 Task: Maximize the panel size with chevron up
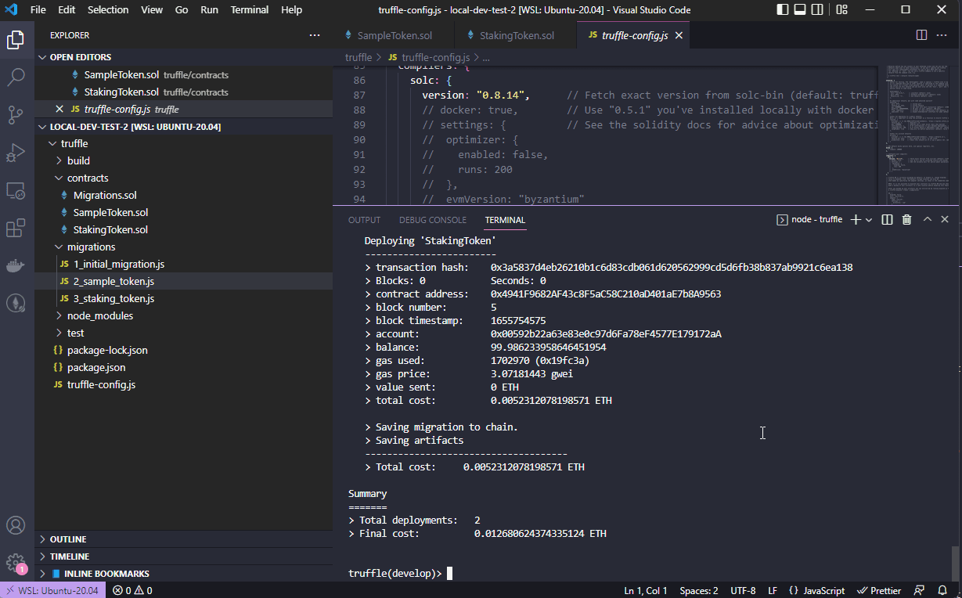click(x=927, y=220)
